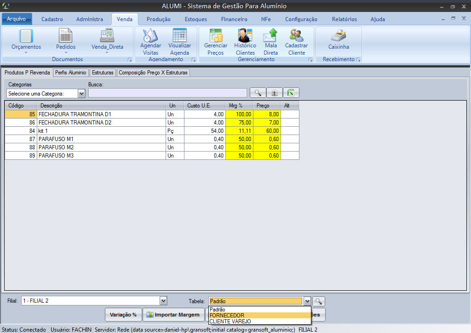Select the PARAFUSO M1 row description
Viewport: 471px width, 333px height.
(101, 139)
